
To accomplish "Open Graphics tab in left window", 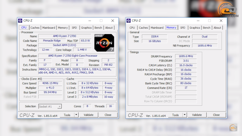I will [x=86, y=28].
